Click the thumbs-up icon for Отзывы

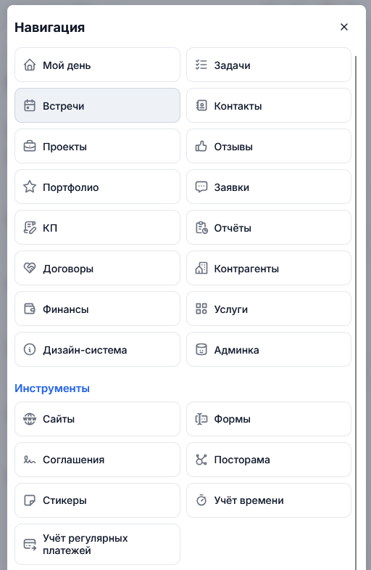tap(201, 147)
